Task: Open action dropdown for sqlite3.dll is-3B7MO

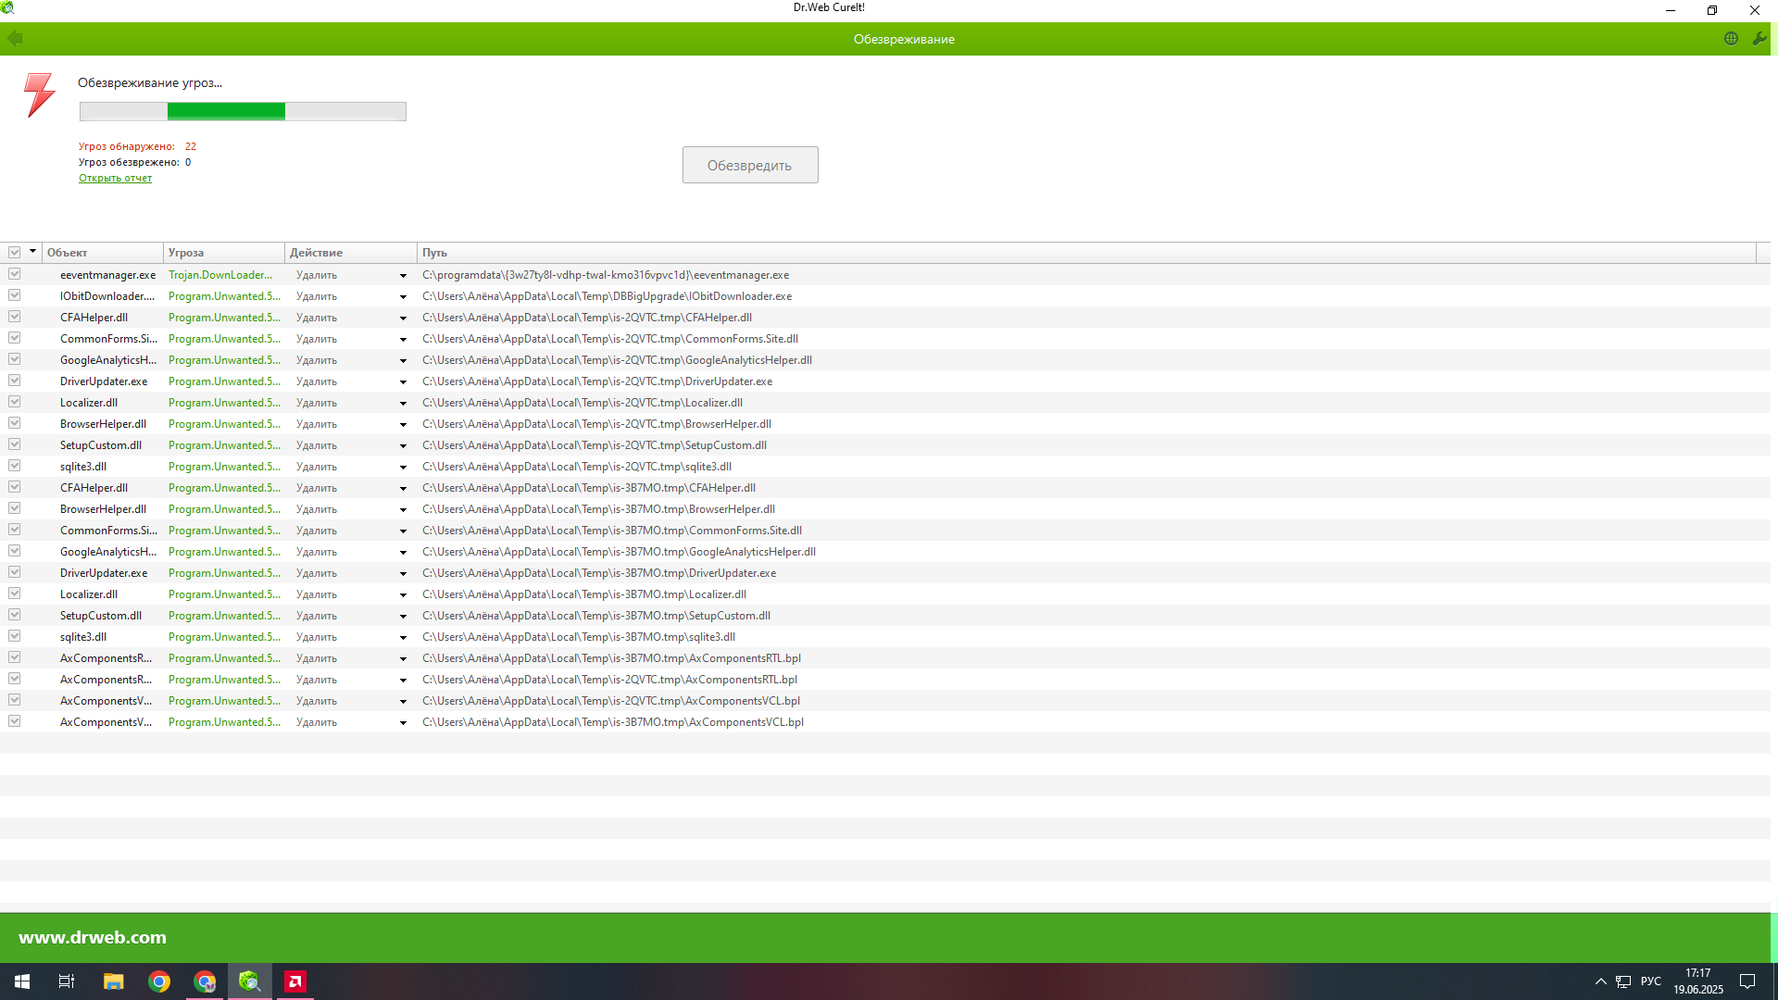Action: [403, 637]
